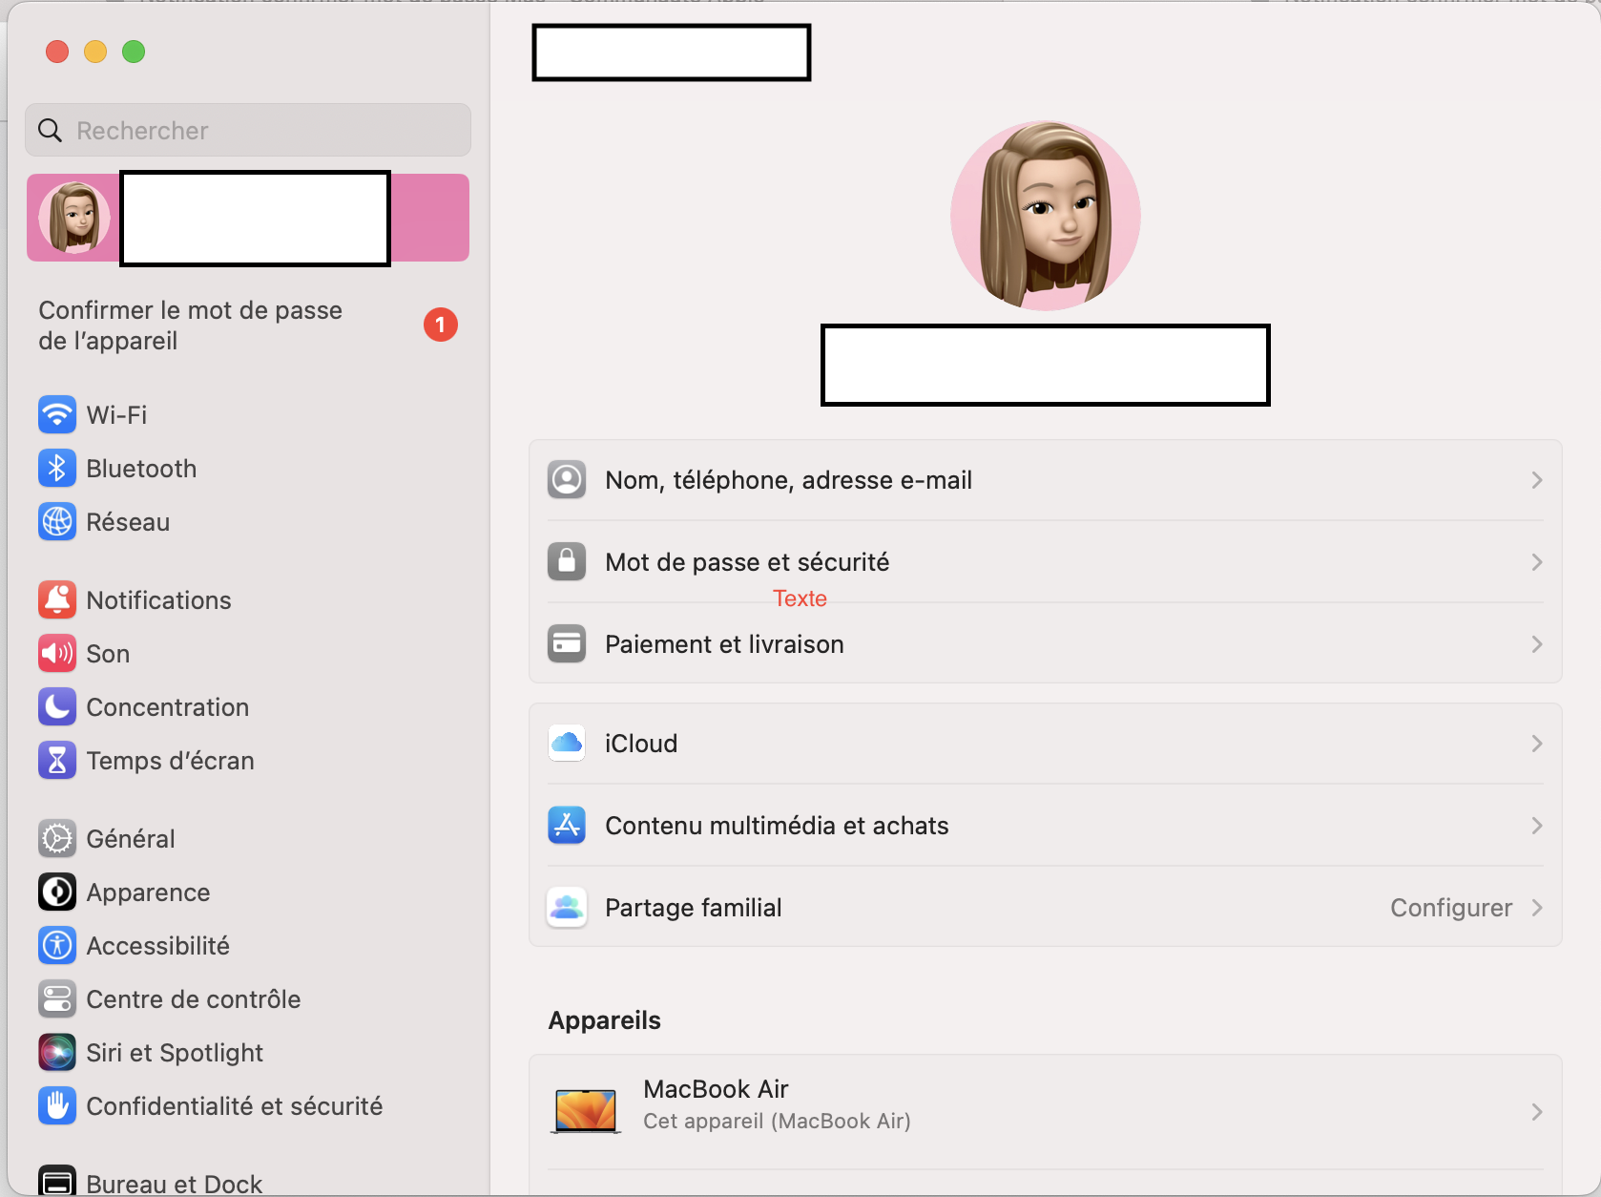Open Mot de passe et sécurité

click(1046, 561)
